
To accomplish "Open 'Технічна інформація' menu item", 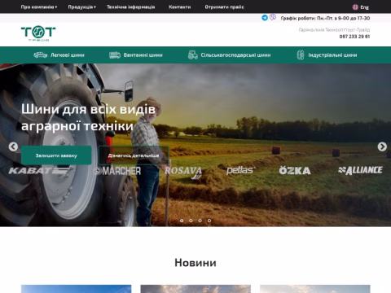I will click(x=130, y=7).
